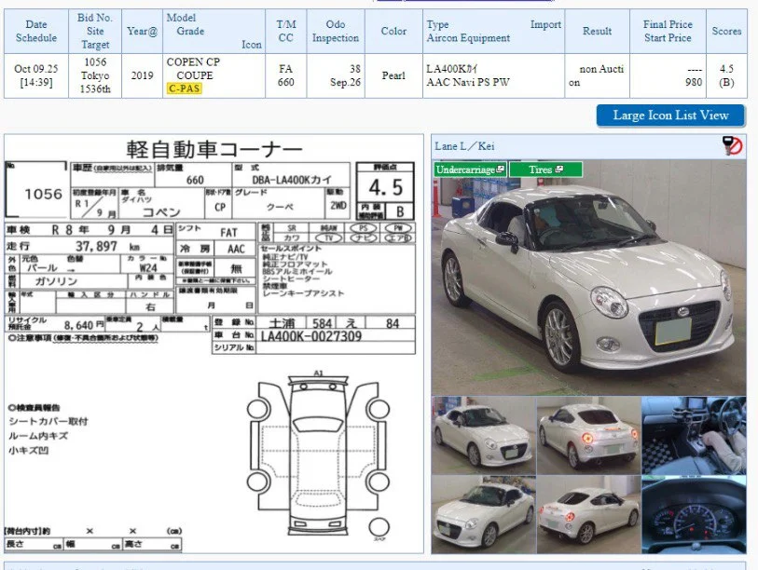758x570 pixels.
Task: Select the year "2019" cell
Action: (x=142, y=75)
